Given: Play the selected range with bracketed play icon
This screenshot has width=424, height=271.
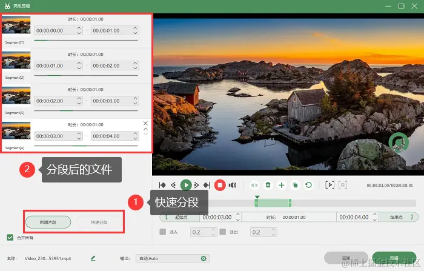Looking at the screenshot, I should [330, 185].
